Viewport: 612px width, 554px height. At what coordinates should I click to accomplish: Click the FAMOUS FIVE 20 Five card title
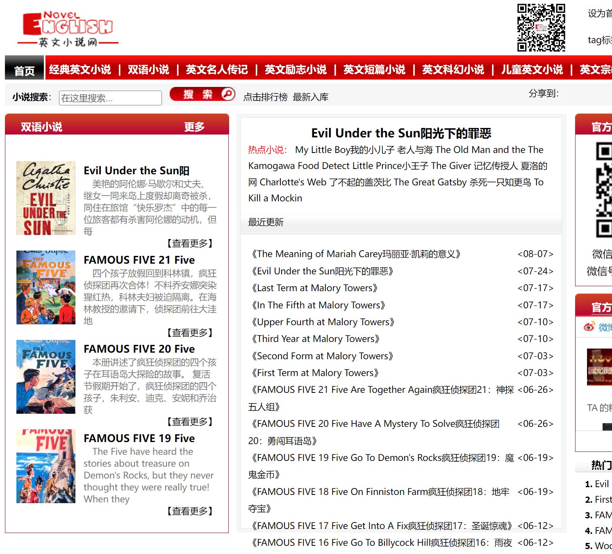pyautogui.click(x=139, y=349)
